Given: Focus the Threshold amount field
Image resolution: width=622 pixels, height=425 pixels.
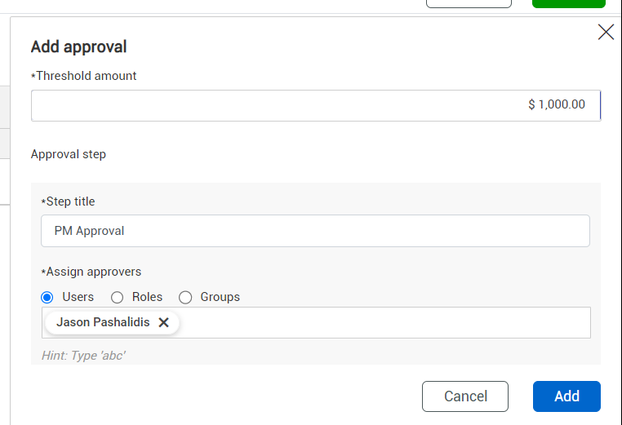Looking at the screenshot, I should point(315,105).
